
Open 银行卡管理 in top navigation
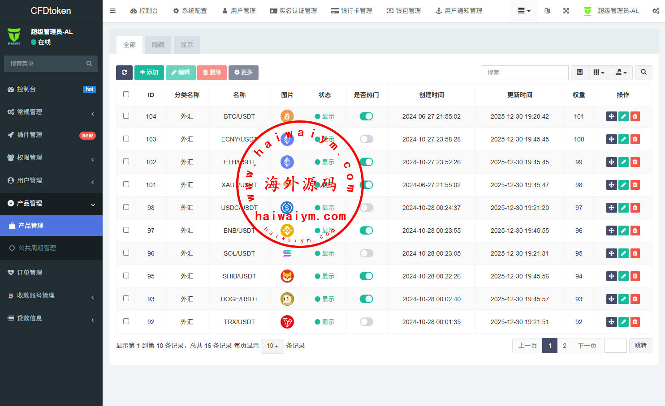click(x=352, y=11)
